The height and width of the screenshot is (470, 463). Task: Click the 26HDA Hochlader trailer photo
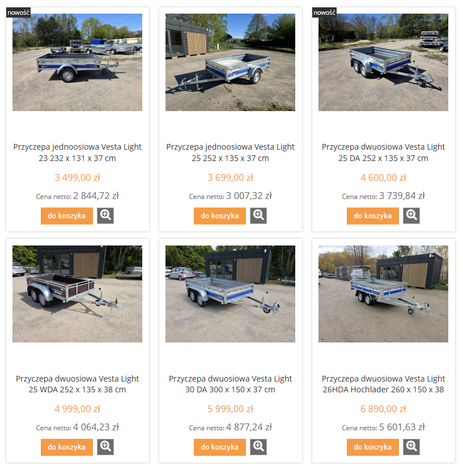click(x=383, y=294)
